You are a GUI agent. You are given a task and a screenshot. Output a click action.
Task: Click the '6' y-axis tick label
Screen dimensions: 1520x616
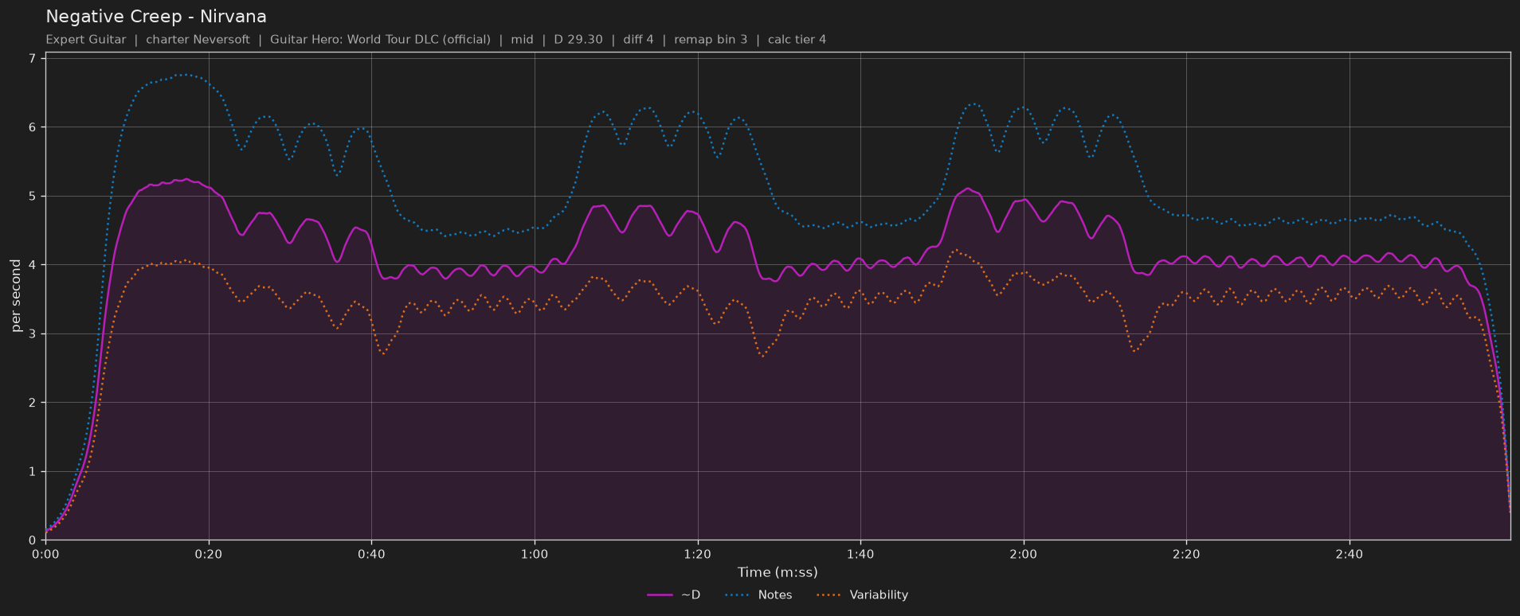point(32,127)
